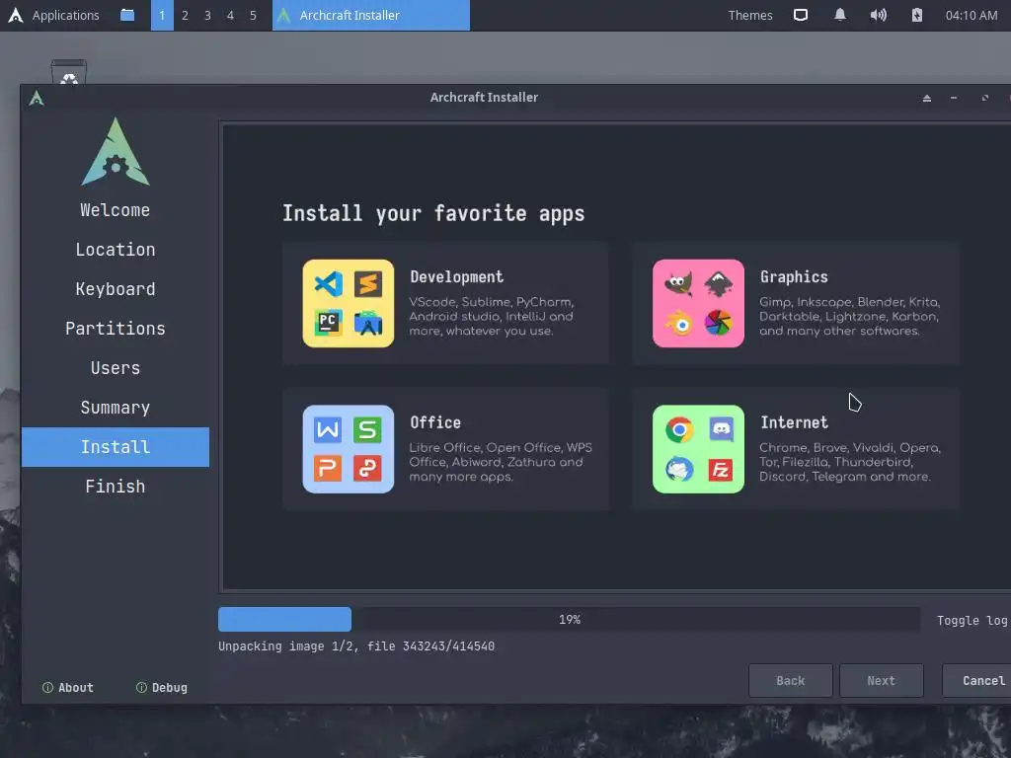Select the Users step in the sidebar
The image size is (1011, 758).
(x=116, y=368)
